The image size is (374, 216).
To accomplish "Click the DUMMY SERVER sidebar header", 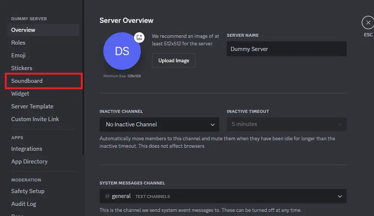I will point(29,19).
